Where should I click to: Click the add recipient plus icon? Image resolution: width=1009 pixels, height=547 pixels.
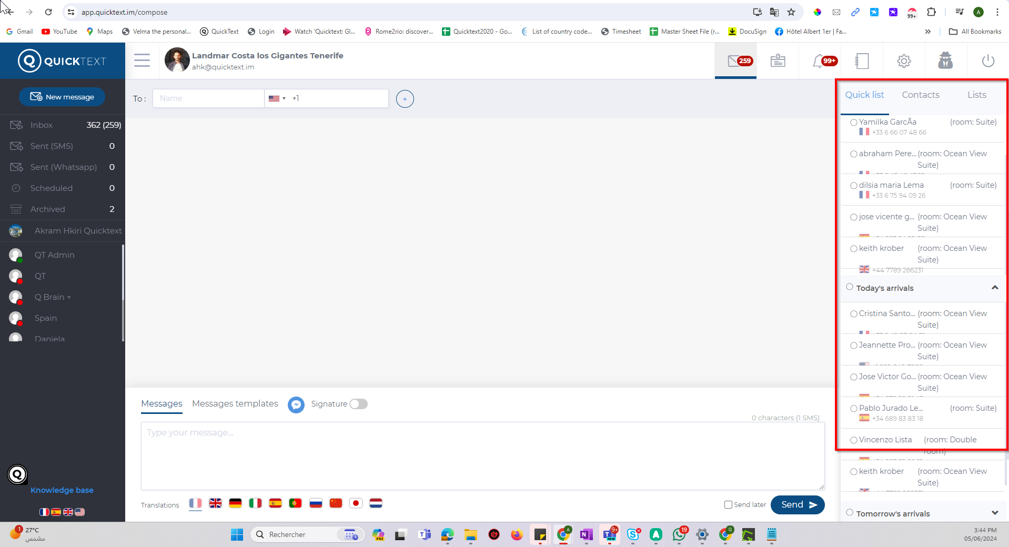coord(405,99)
